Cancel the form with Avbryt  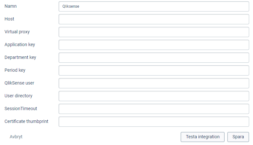16,137
